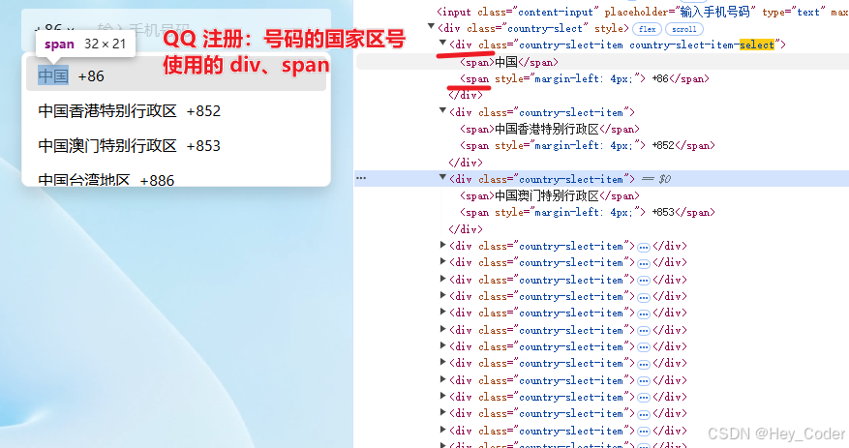This screenshot has height=448, width=849.
Task: Select the span row containing +852
Action: pyautogui.click(x=588, y=145)
